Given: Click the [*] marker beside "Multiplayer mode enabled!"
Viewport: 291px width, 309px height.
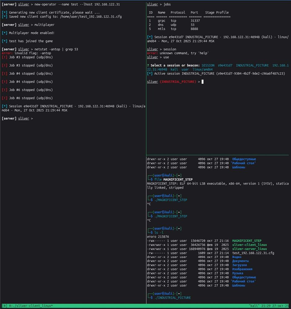Looking at the screenshot, I should click(4, 33).
